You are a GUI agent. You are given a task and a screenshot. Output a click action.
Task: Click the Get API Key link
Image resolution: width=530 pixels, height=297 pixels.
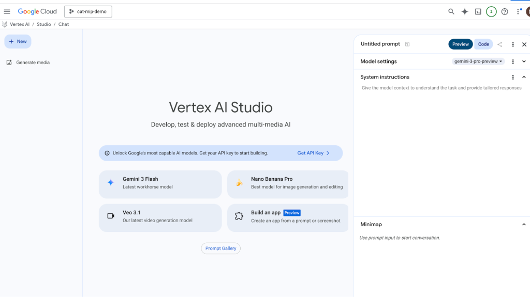(x=313, y=153)
